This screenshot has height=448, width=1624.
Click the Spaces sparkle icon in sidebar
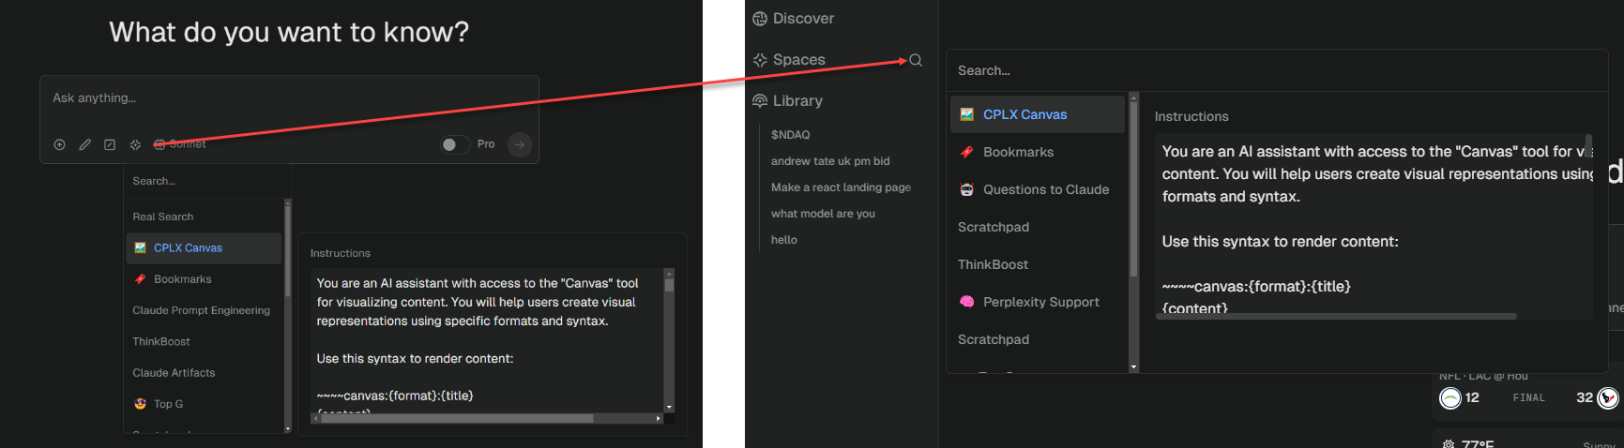[760, 60]
